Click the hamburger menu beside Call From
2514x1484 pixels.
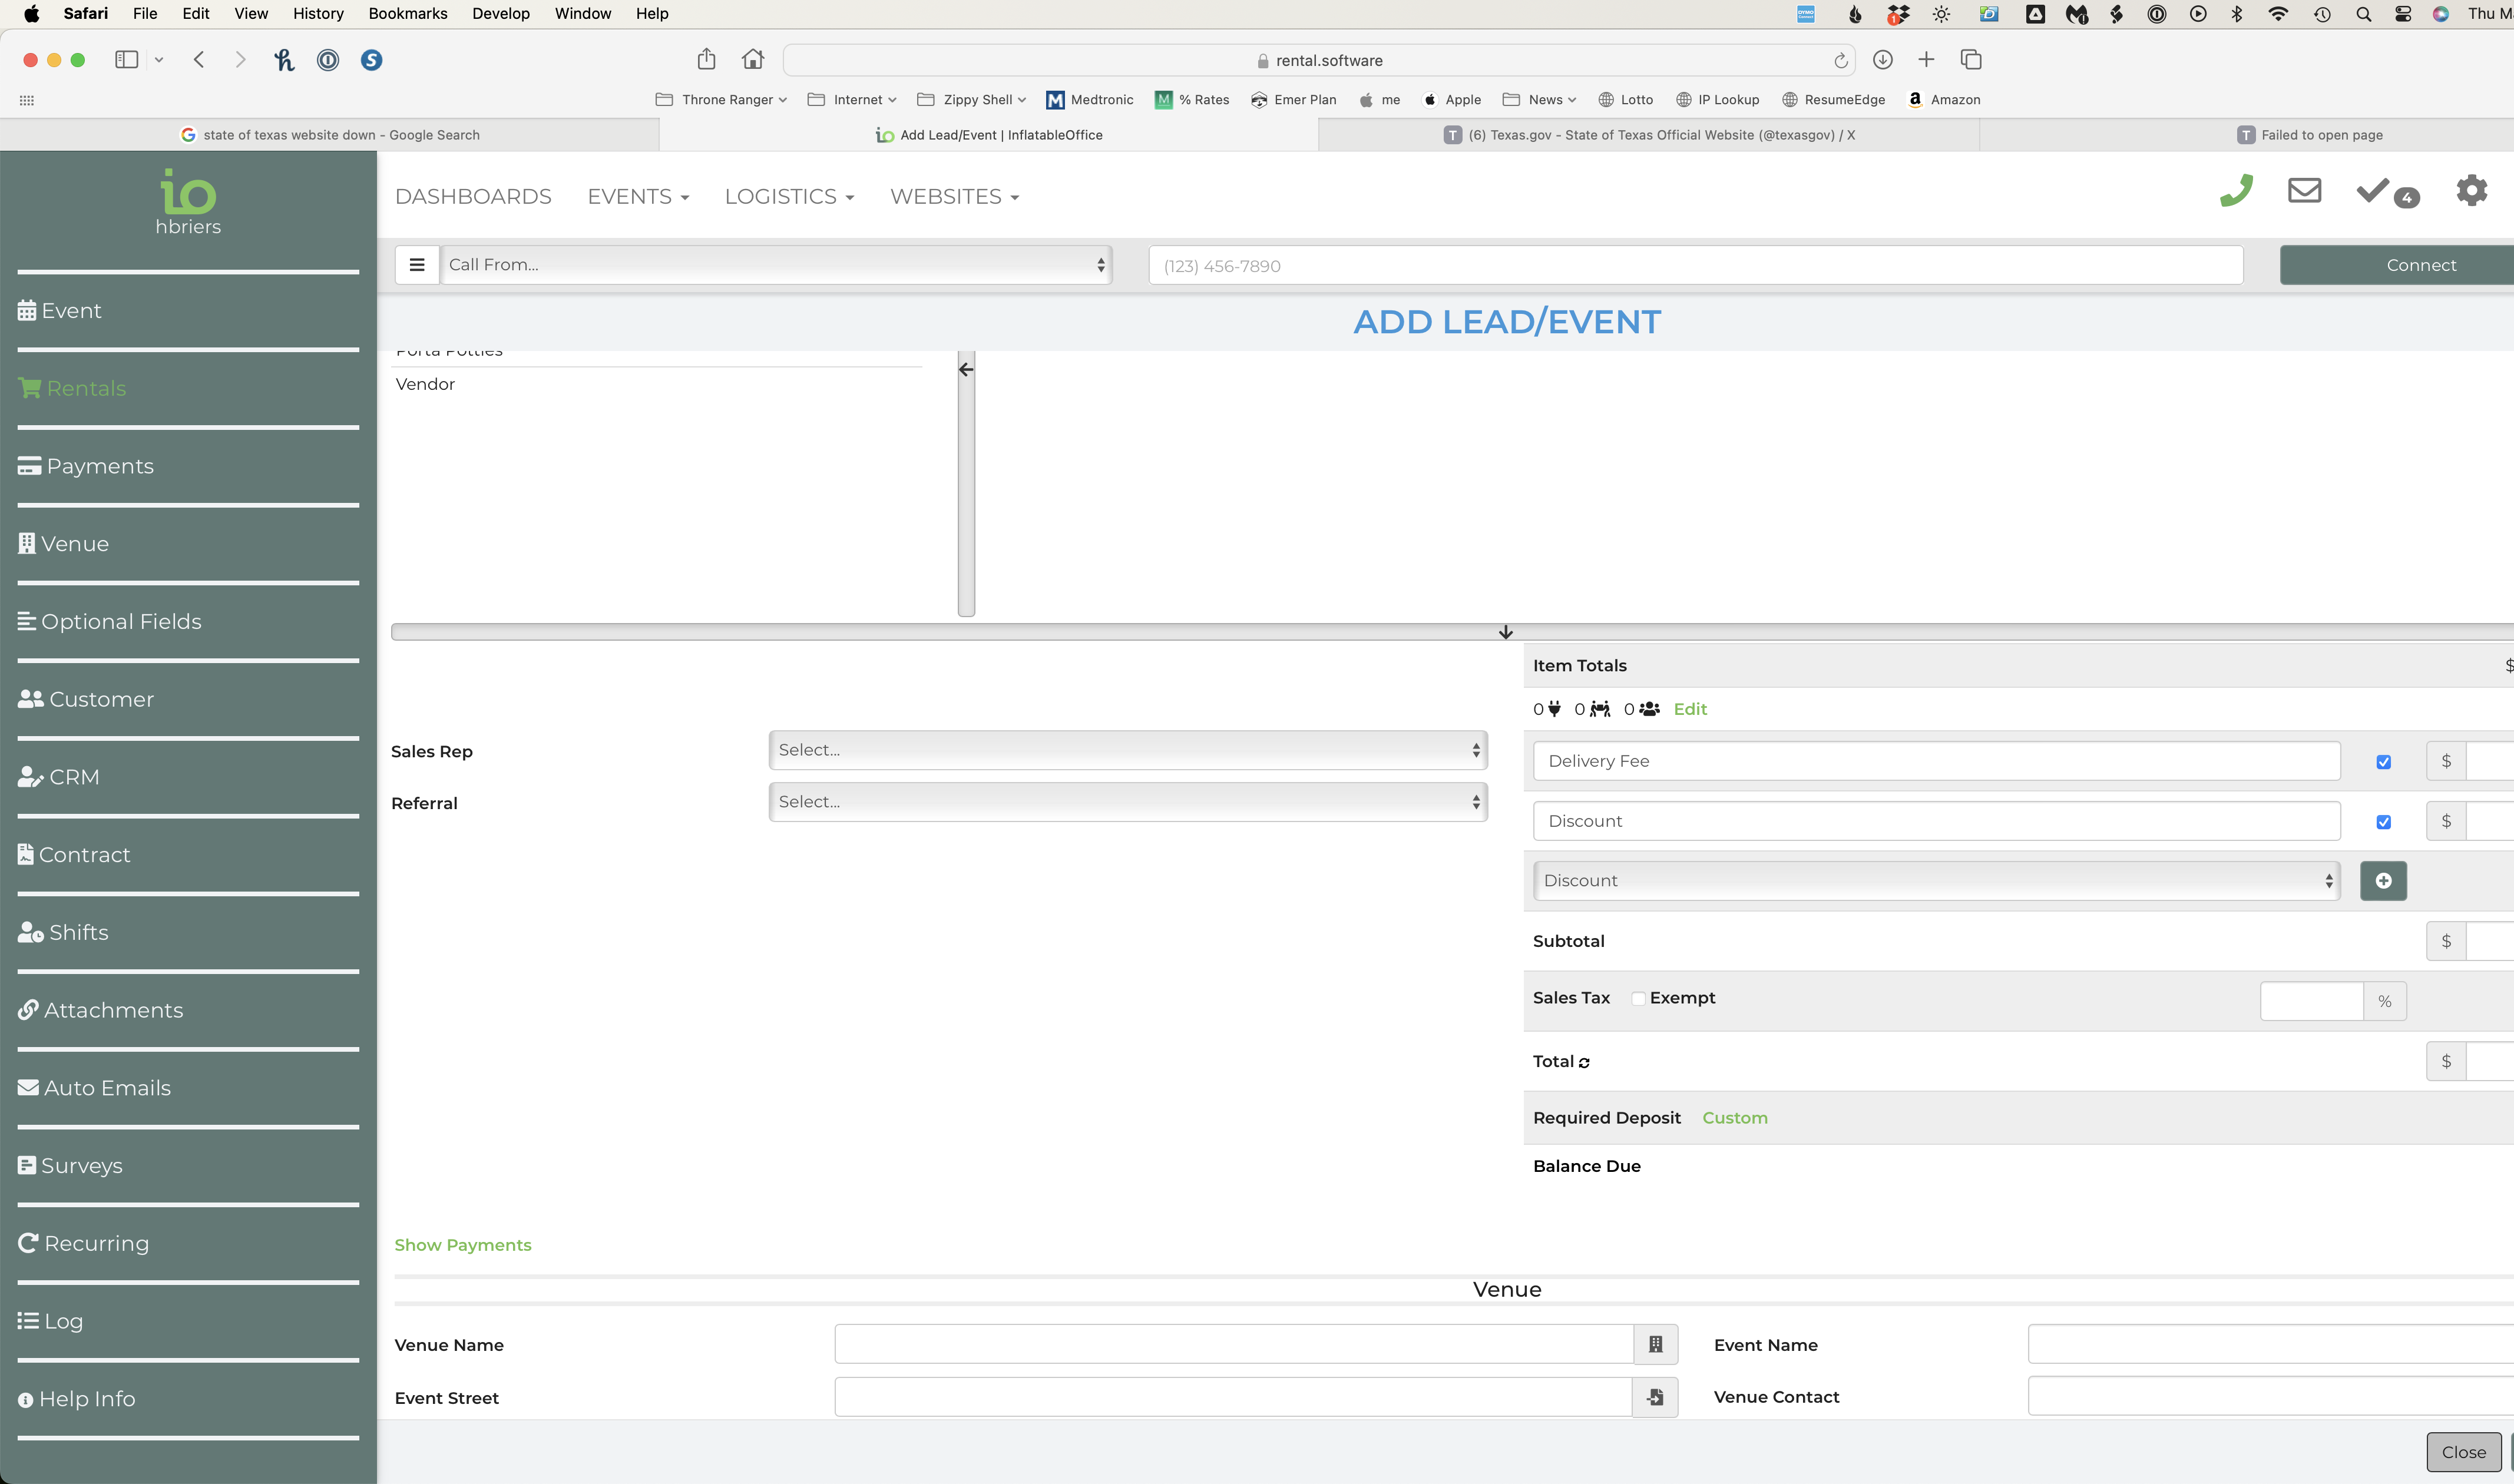pyautogui.click(x=417, y=265)
